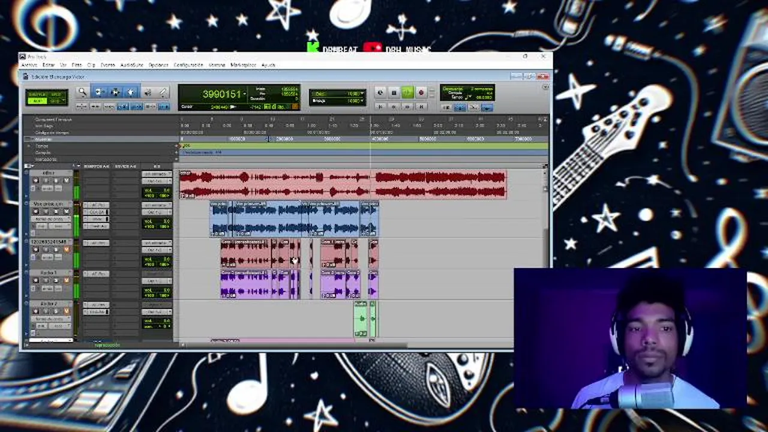The width and height of the screenshot is (768, 432).
Task: Open the edit window toolbar menu arrow
Action: (545, 87)
